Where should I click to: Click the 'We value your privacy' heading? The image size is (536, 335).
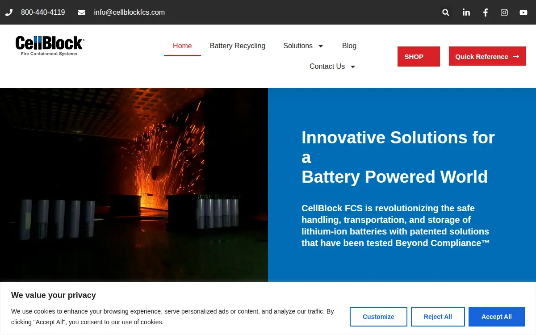pyautogui.click(x=54, y=295)
